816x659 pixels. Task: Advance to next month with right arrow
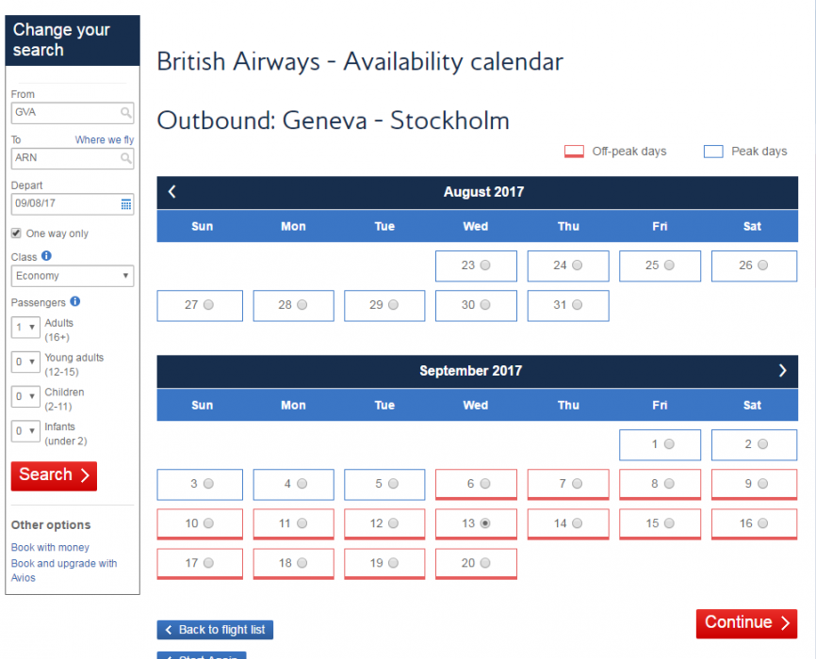coord(782,371)
